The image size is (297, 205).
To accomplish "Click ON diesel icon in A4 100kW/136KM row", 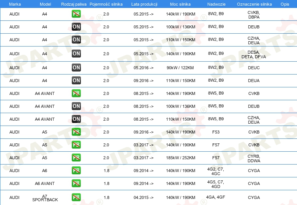I will coord(76,26).
